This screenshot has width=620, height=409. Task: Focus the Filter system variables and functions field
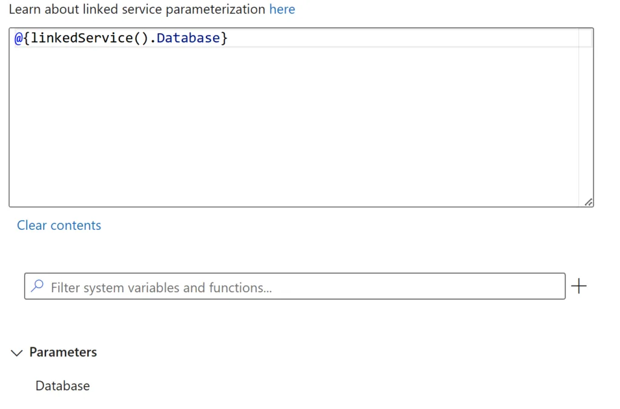point(295,286)
